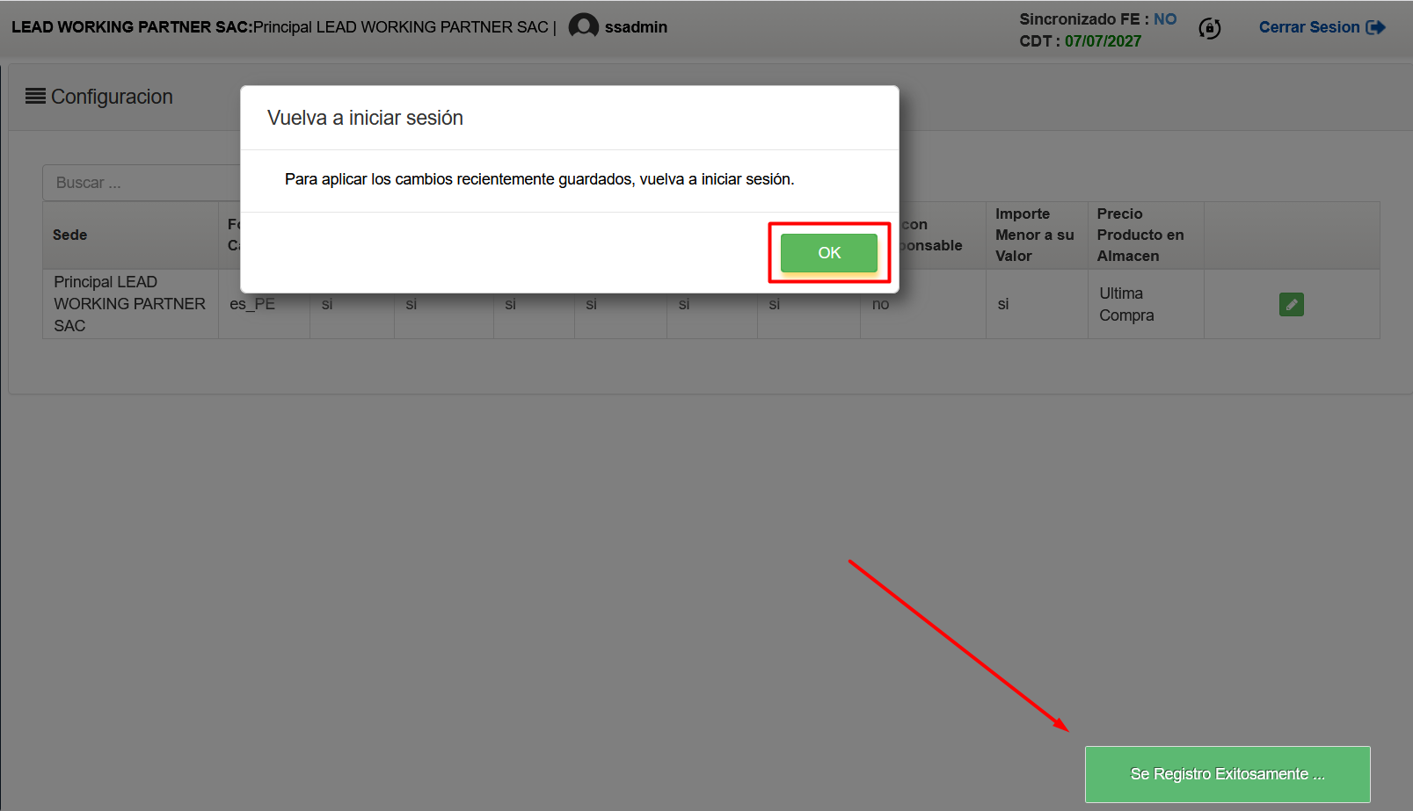Click the 'Vuelva a iniciar sesión' dialog title

click(x=365, y=118)
